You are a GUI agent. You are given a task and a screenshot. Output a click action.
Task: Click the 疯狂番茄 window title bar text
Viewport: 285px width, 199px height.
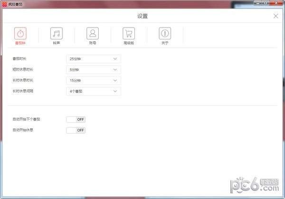[15, 4]
